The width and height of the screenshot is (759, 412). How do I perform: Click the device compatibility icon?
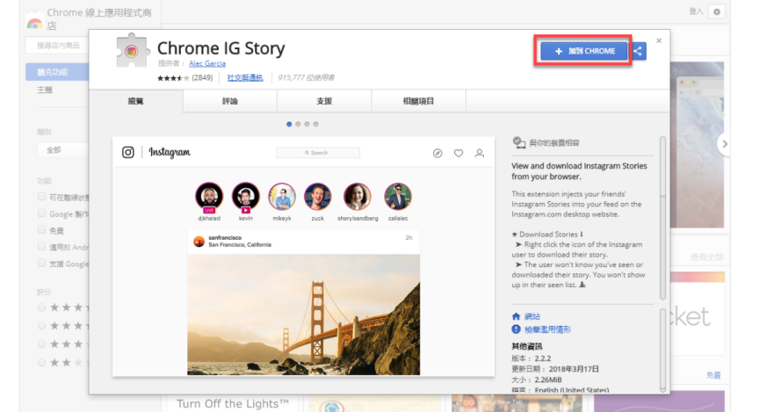coord(519,142)
